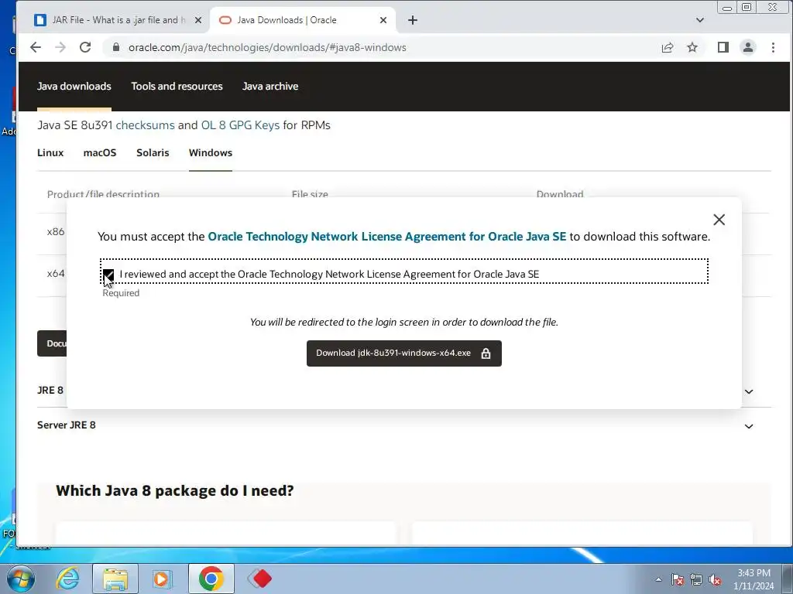
Task: Open the Action Center flag icon
Action: pos(678,579)
